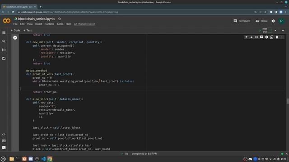Expand the runtime connection dropdown arrow
This screenshot has width=289, height=162.
275,31
